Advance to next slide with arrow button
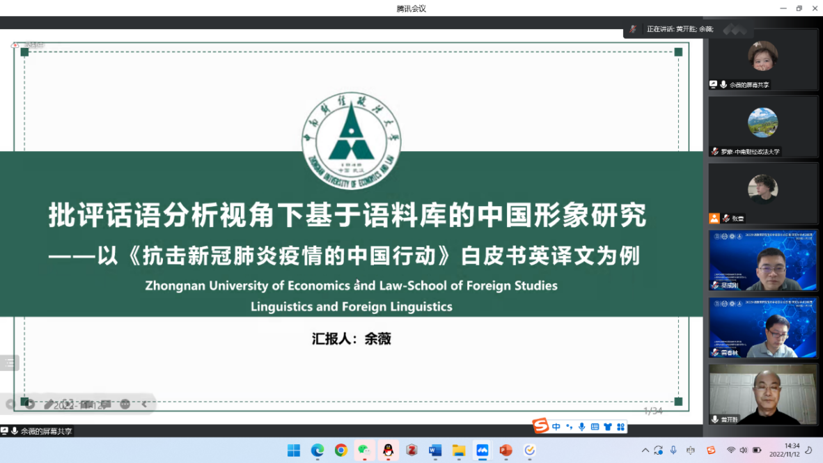 pos(30,405)
